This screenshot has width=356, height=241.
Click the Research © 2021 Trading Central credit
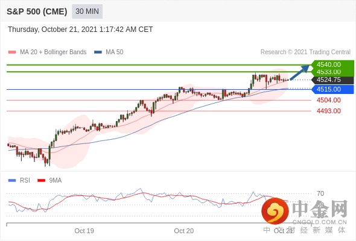(305, 52)
